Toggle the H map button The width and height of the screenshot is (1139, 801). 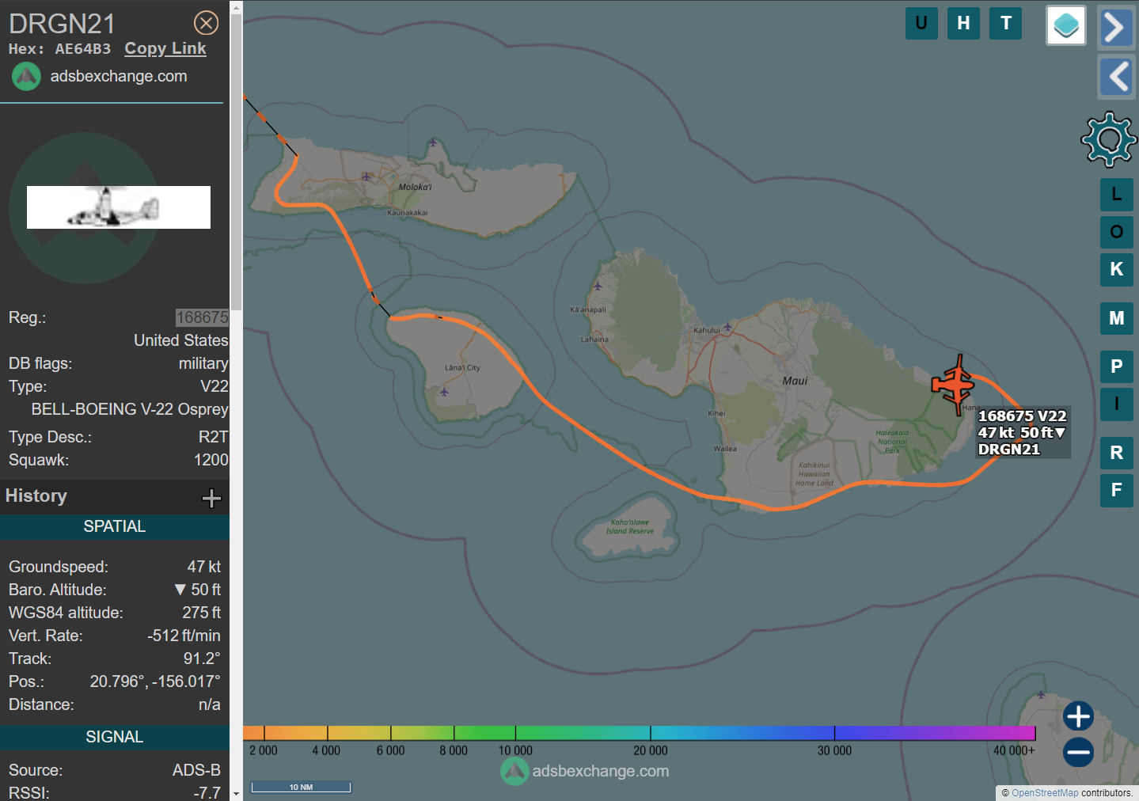tap(963, 23)
